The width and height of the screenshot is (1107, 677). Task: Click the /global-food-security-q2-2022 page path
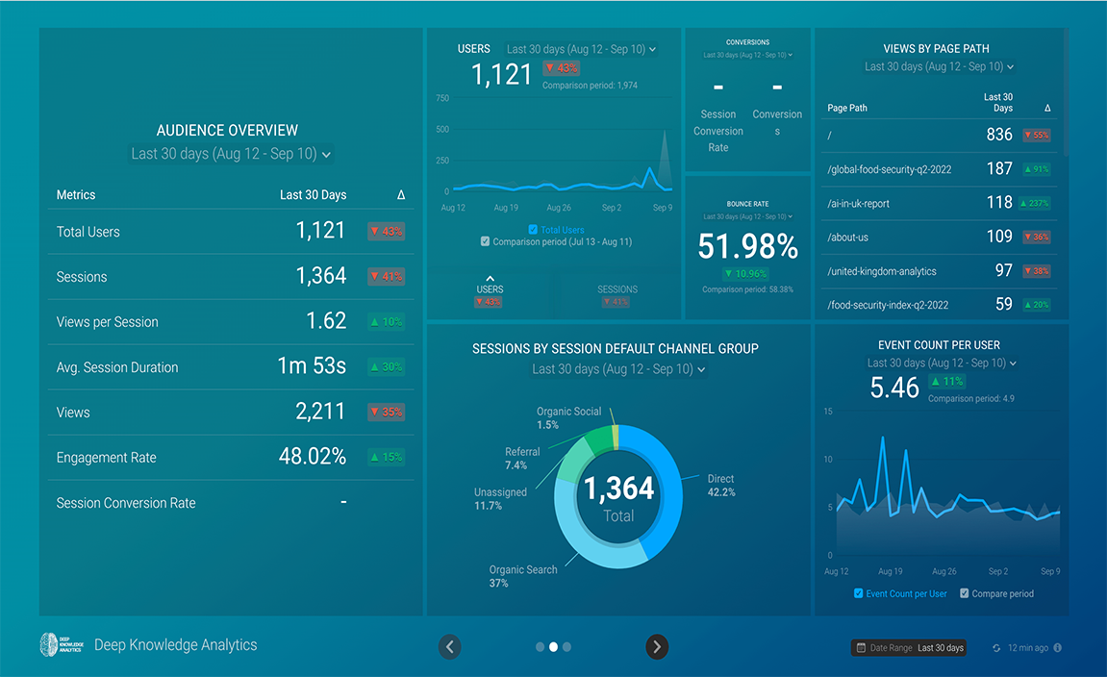[889, 169]
